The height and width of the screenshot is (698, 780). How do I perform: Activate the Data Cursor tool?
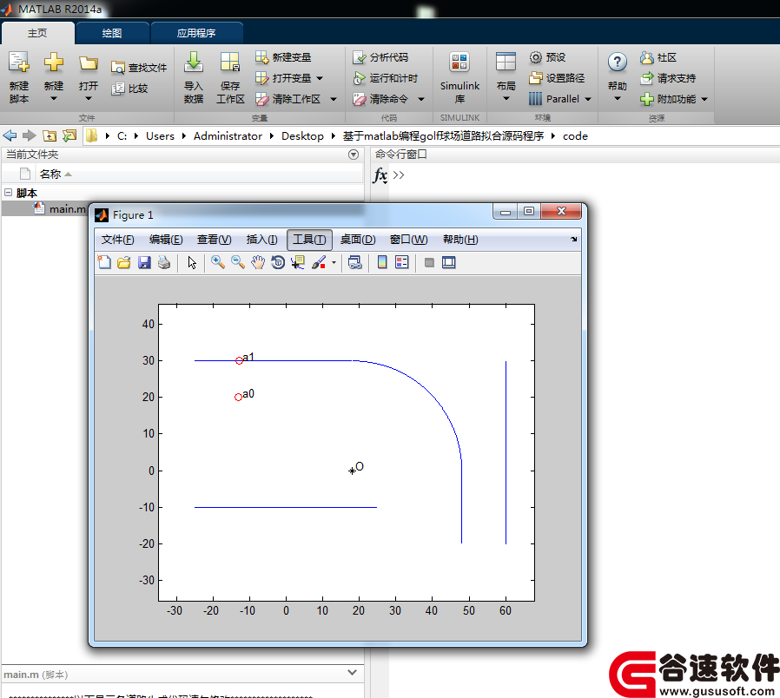tap(298, 262)
